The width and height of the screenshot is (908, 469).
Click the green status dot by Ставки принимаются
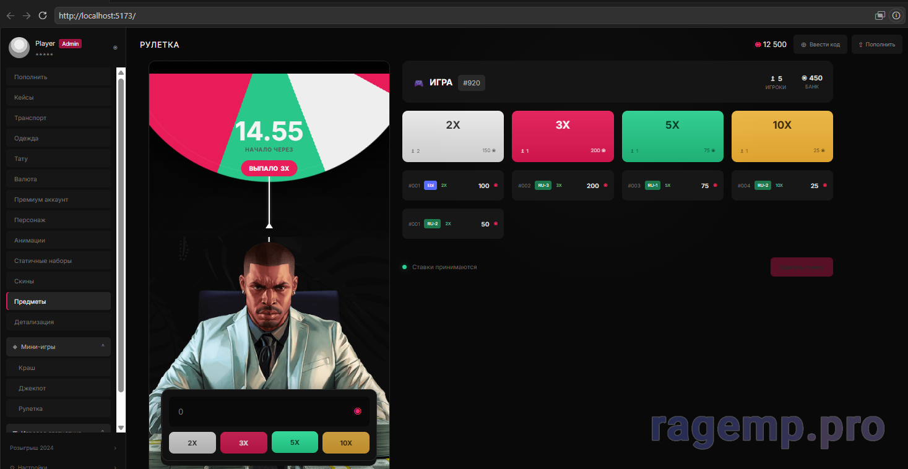point(405,267)
